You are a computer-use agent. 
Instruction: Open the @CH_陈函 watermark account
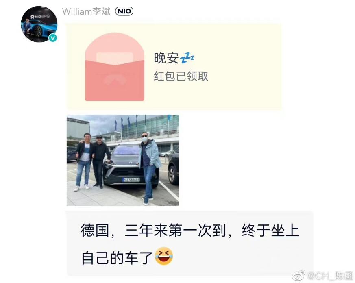330,276
